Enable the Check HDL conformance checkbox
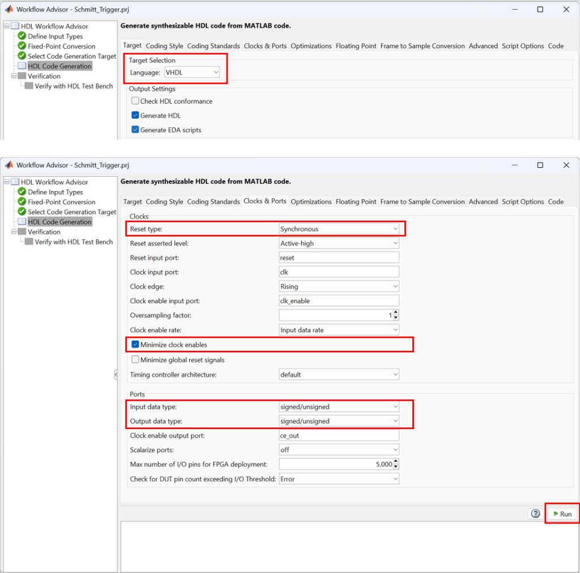 [x=135, y=101]
